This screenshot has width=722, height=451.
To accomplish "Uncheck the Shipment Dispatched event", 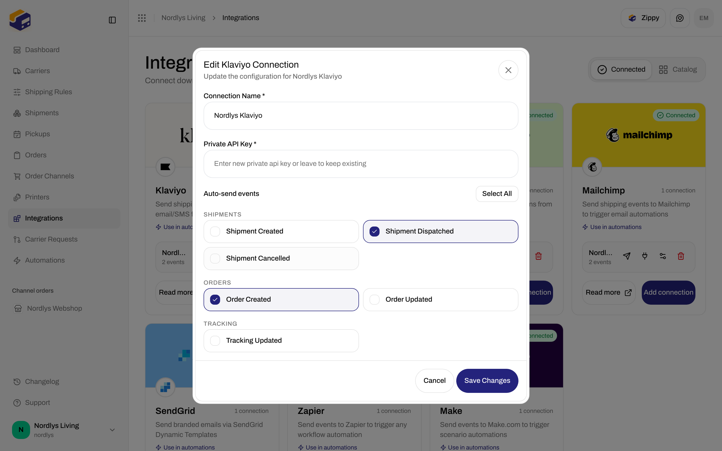I will pyautogui.click(x=440, y=232).
